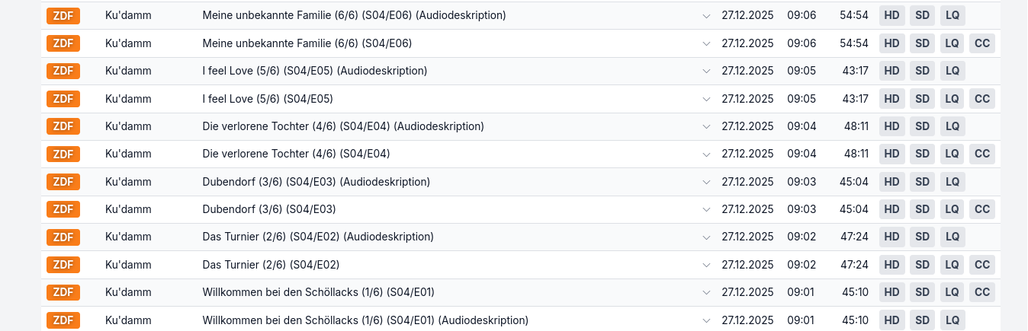Click title Willkommen bei den Schöllacks (1/6) (S04/E01) with CC
The width and height of the screenshot is (1028, 331).
point(318,292)
